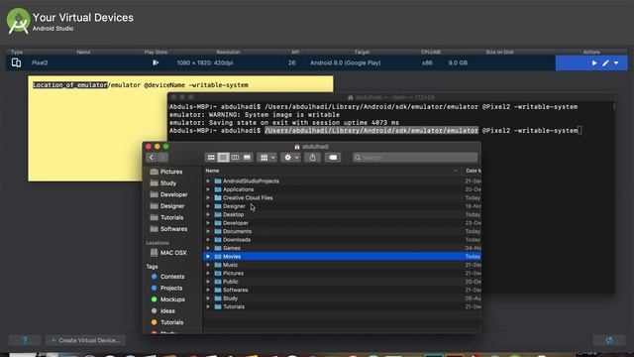Select Pictures folder in file list
The height and width of the screenshot is (357, 634).
[x=342, y=274]
